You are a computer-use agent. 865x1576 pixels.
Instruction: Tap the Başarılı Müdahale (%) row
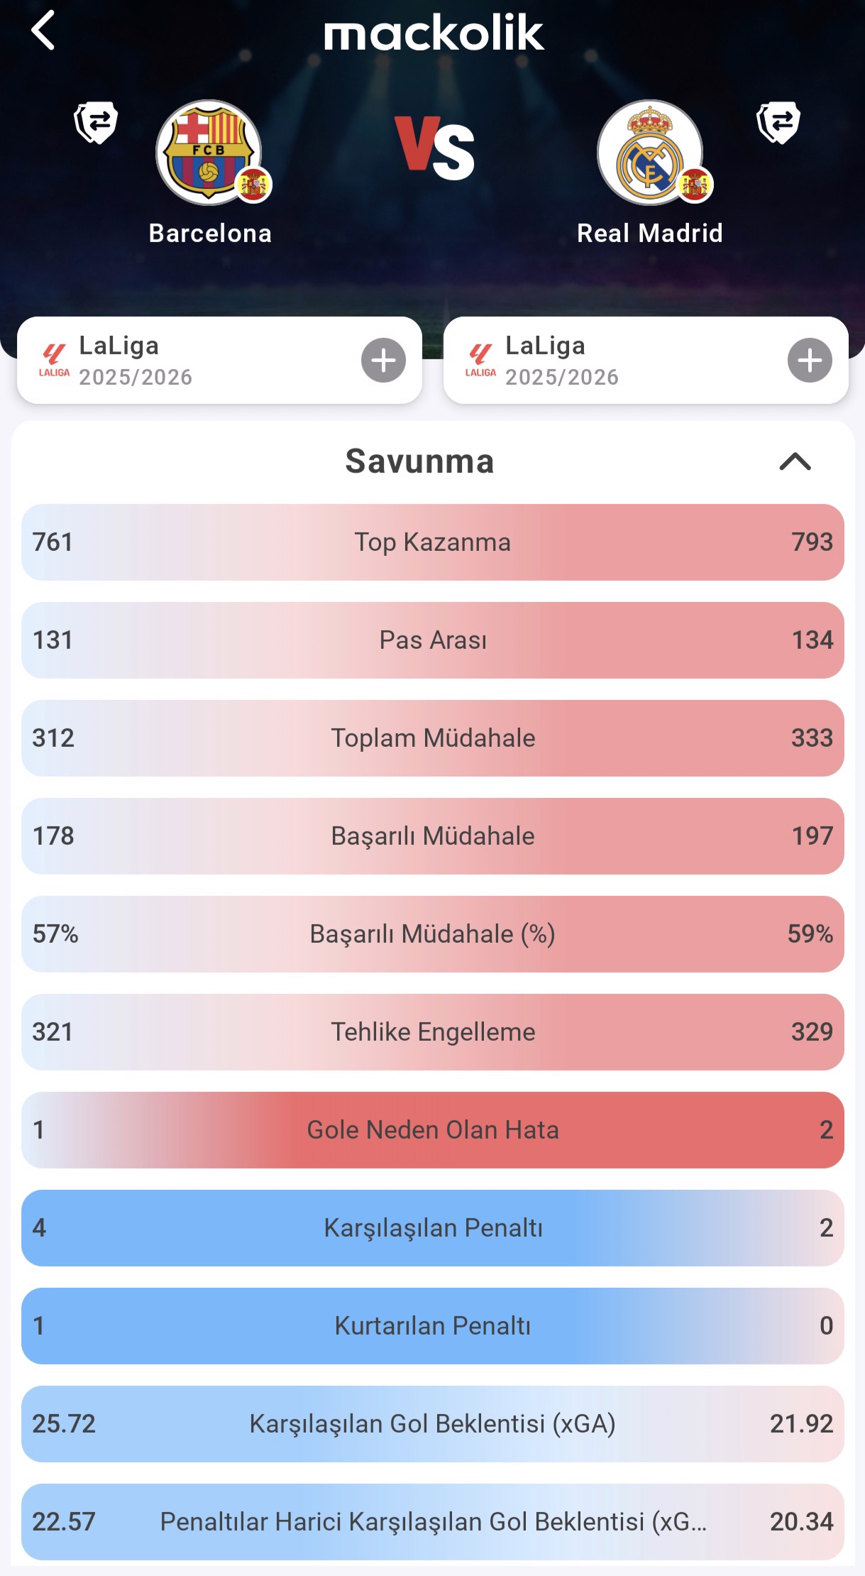pos(432,934)
